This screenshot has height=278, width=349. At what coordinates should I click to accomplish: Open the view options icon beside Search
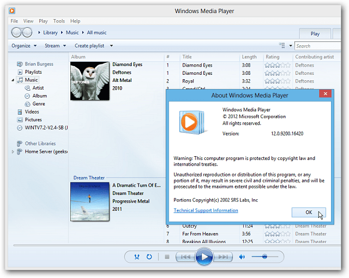[282, 45]
